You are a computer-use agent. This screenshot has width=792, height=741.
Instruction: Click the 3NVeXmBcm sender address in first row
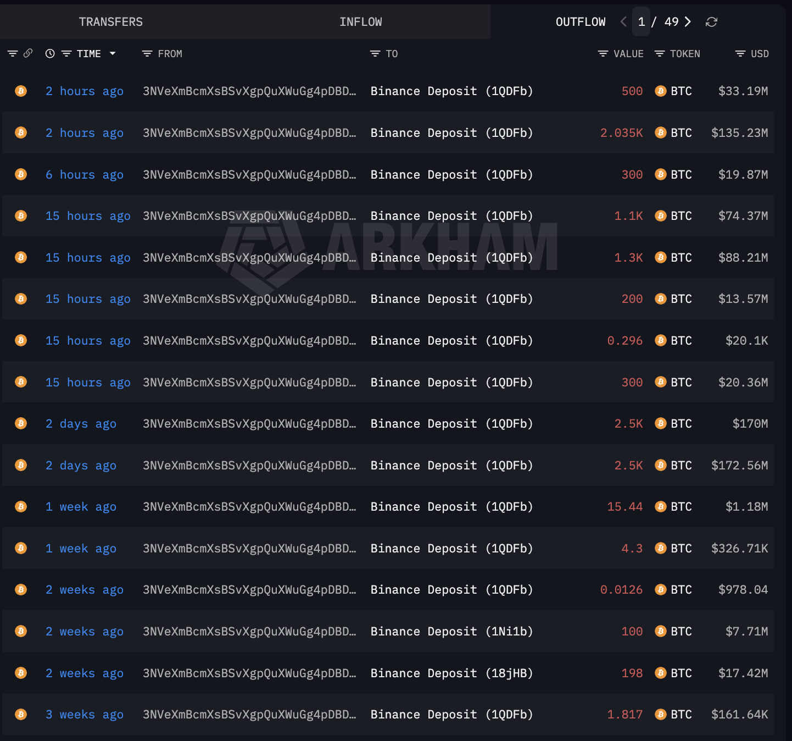(x=250, y=91)
